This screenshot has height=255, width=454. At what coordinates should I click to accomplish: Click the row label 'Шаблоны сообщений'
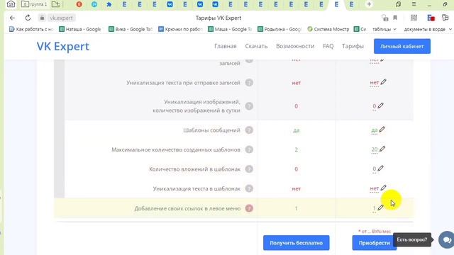(211, 130)
